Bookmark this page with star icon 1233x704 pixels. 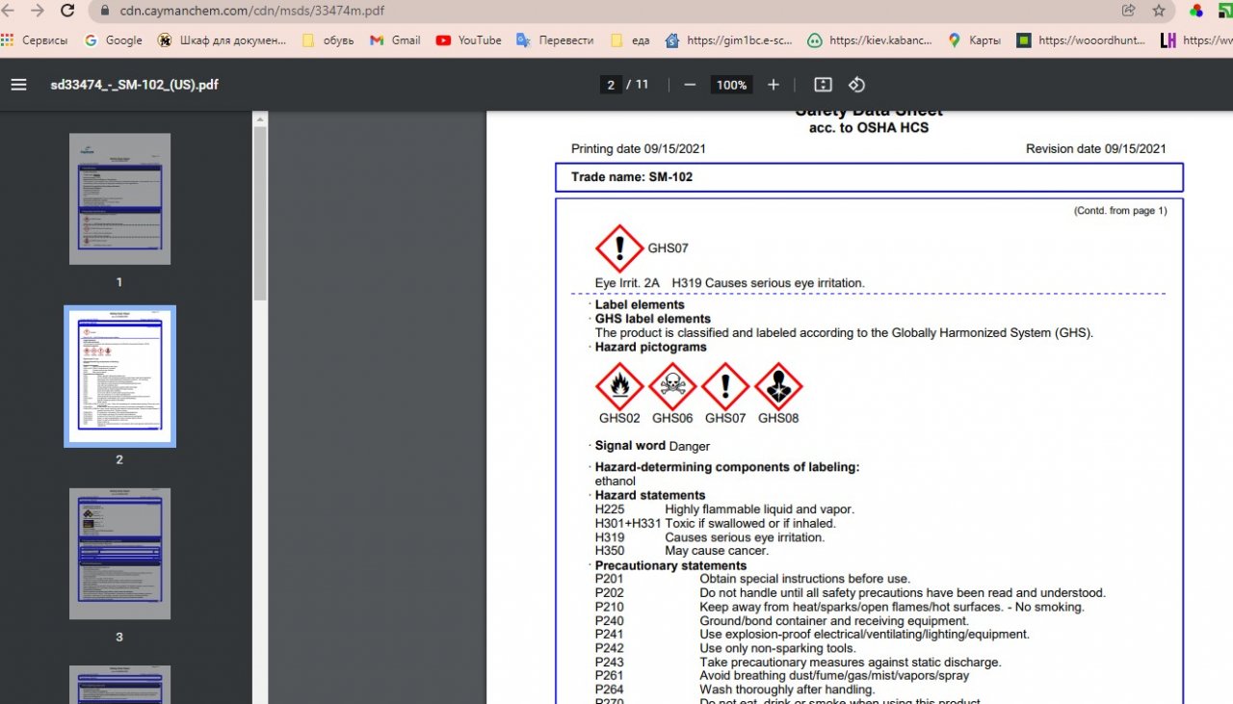tap(1159, 11)
